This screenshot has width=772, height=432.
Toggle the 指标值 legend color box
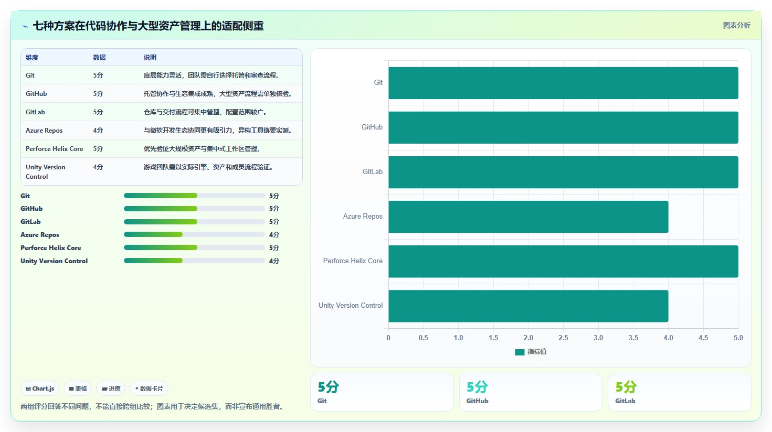[520, 352]
